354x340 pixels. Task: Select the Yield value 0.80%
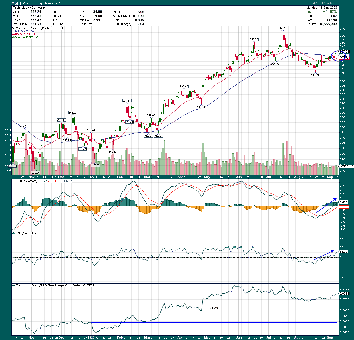click(140, 20)
